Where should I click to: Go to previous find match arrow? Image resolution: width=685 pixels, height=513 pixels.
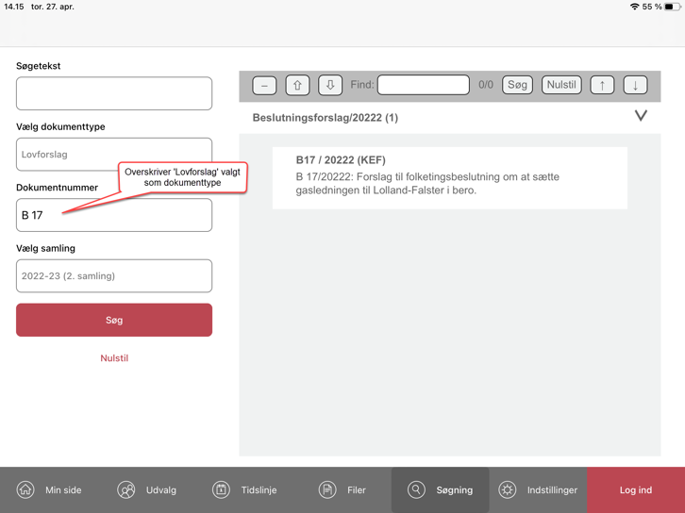tap(602, 85)
